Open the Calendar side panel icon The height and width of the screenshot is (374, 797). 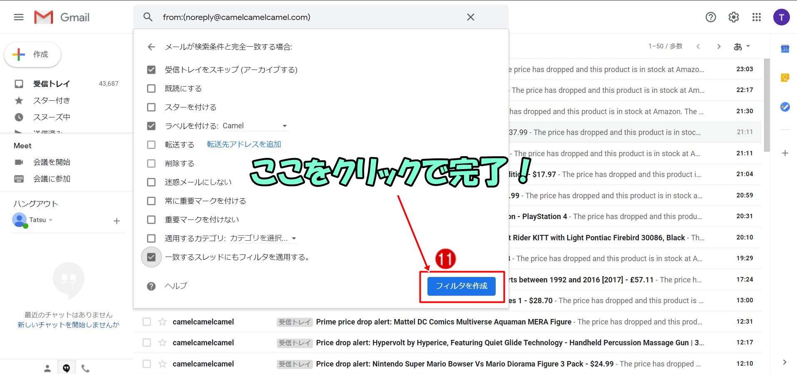tap(785, 49)
